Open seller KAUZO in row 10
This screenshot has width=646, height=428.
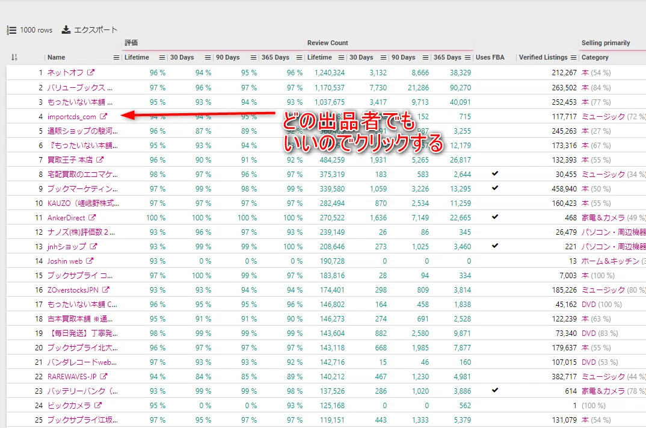83,203
